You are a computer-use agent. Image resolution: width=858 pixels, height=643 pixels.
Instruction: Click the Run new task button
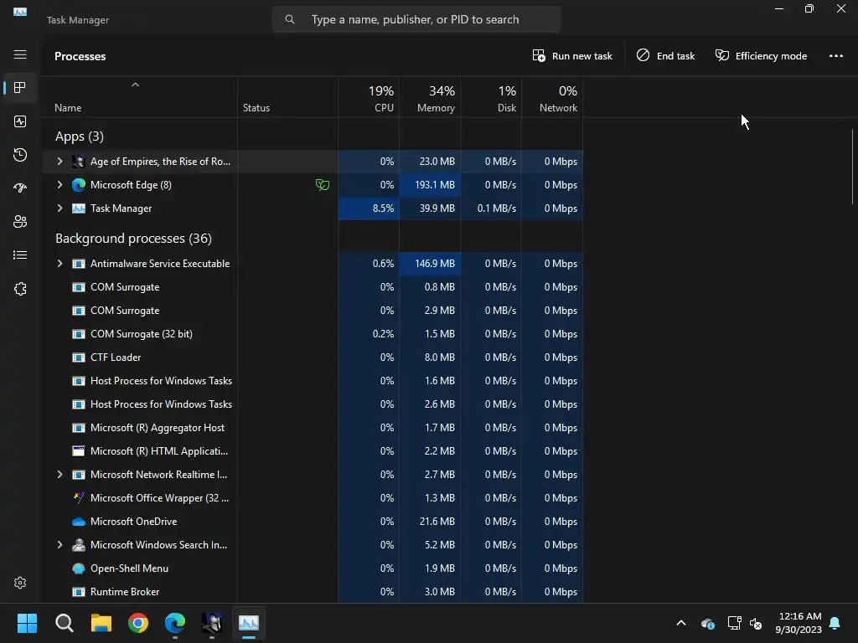click(572, 56)
